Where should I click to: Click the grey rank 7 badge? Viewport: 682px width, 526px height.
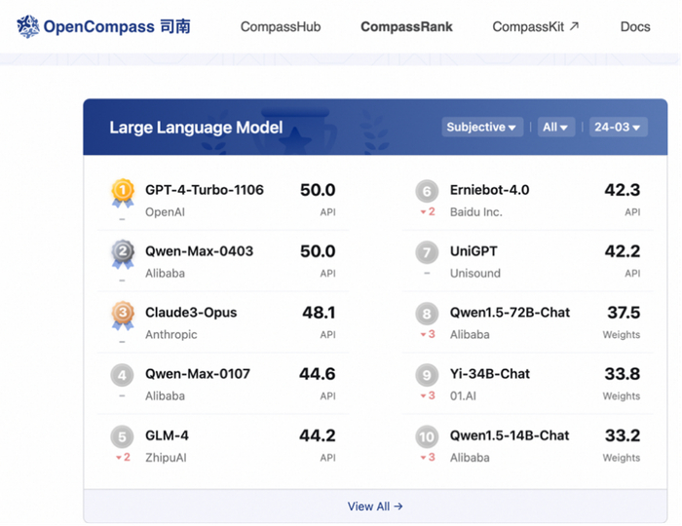click(x=427, y=252)
